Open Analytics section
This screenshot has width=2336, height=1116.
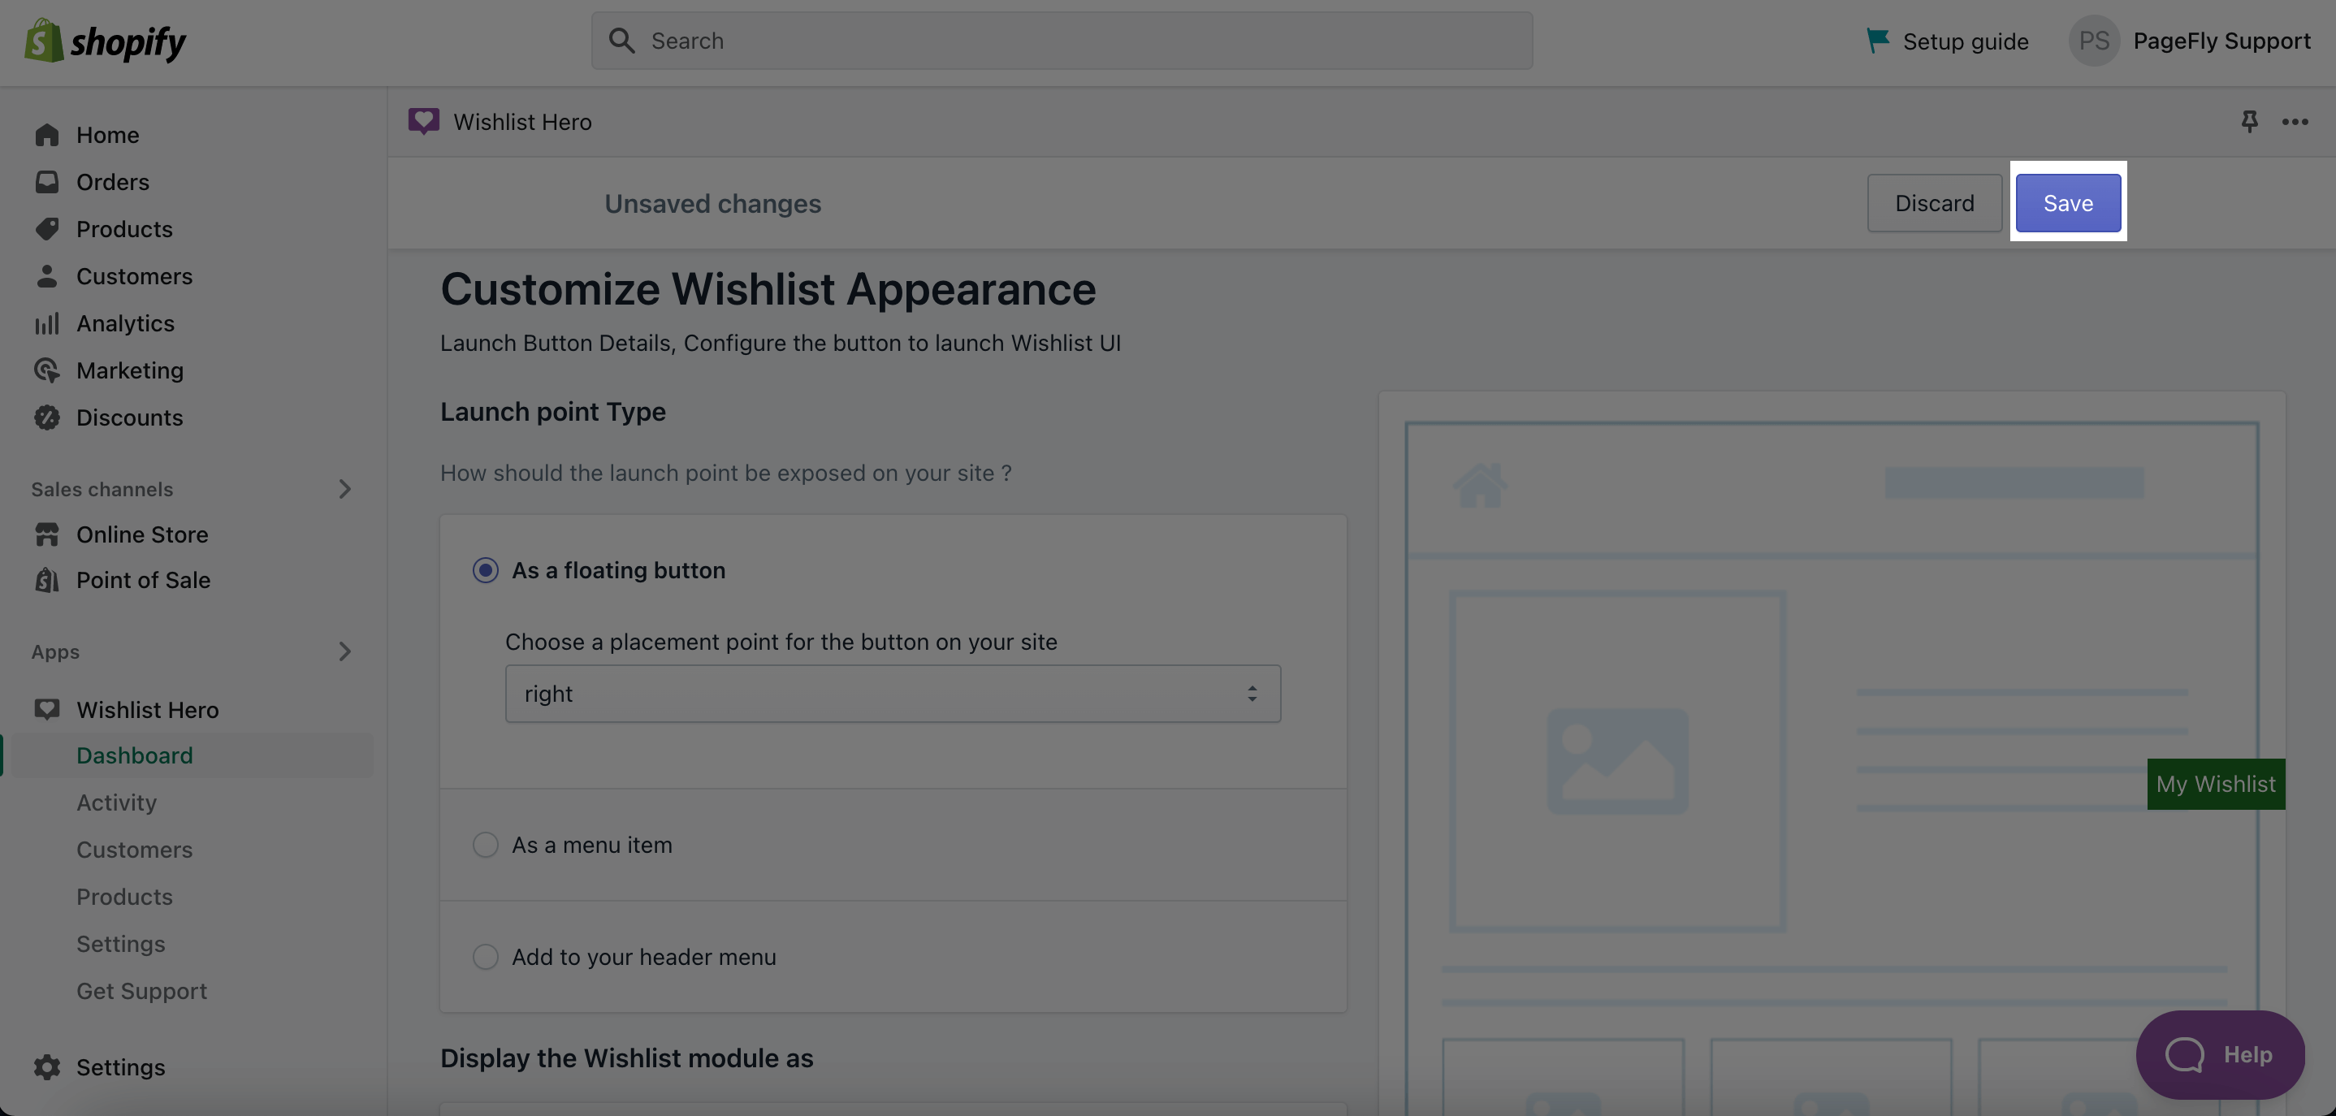pyautogui.click(x=125, y=323)
